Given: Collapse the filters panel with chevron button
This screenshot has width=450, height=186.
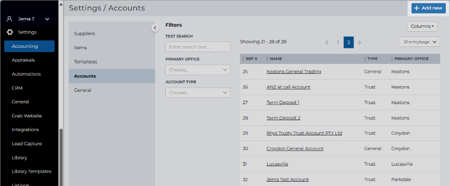Looking at the screenshot, I should (x=155, y=28).
